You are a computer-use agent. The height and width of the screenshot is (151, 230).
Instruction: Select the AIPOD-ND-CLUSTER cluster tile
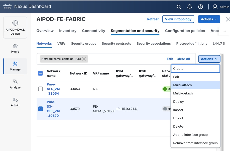(15, 27)
